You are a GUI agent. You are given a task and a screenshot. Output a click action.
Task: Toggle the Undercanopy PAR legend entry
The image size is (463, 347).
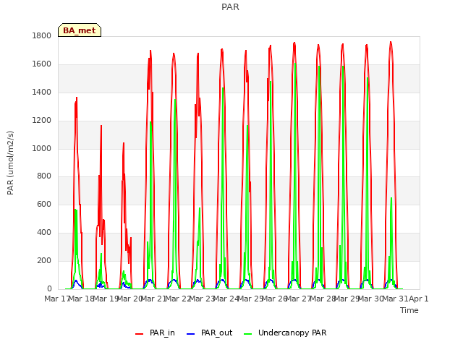[285, 333]
